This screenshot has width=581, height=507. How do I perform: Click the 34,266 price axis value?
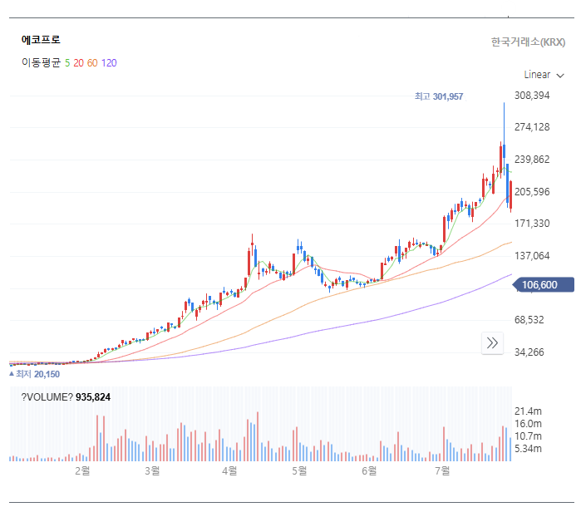(529, 352)
